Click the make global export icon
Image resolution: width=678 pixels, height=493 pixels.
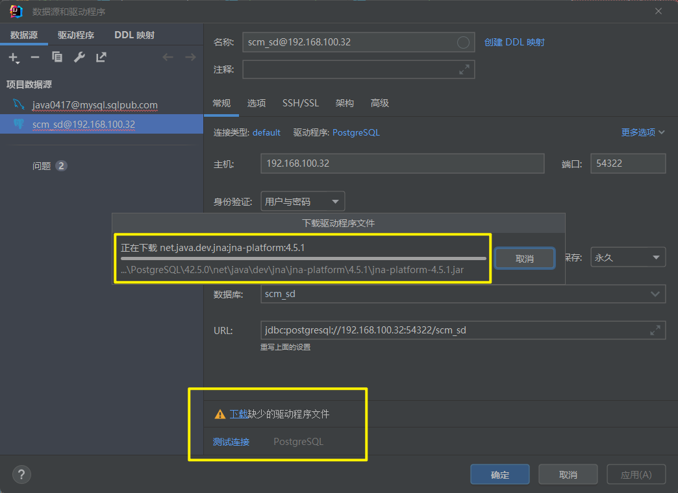coord(101,58)
